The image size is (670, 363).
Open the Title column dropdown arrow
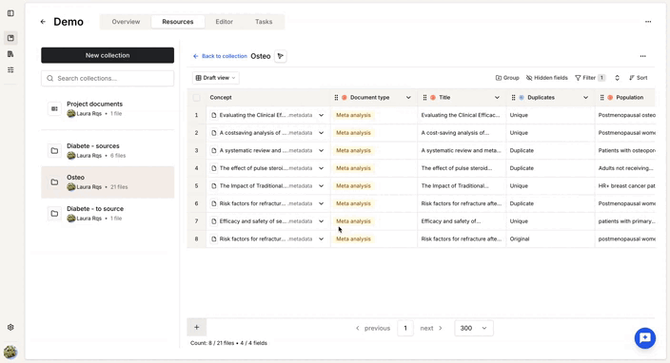(x=497, y=98)
